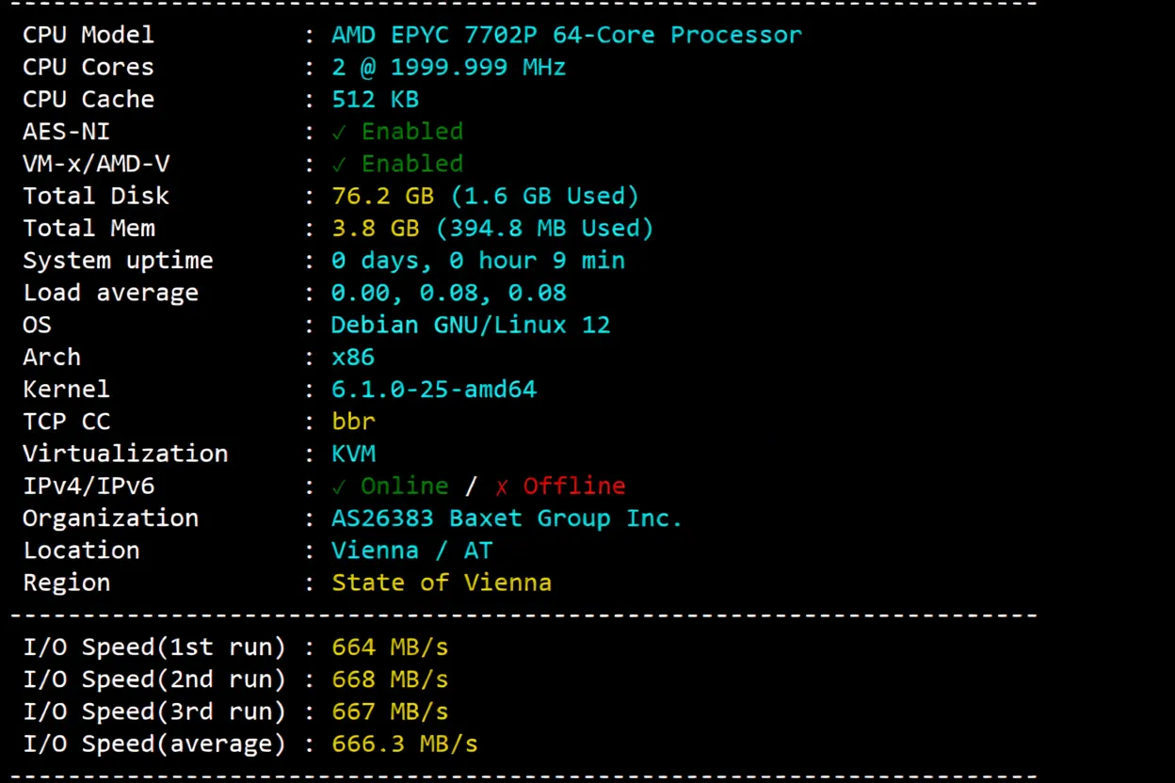Select '6.1.0-25-amd64' kernel version
Screen dimensions: 1175x783
coord(434,389)
